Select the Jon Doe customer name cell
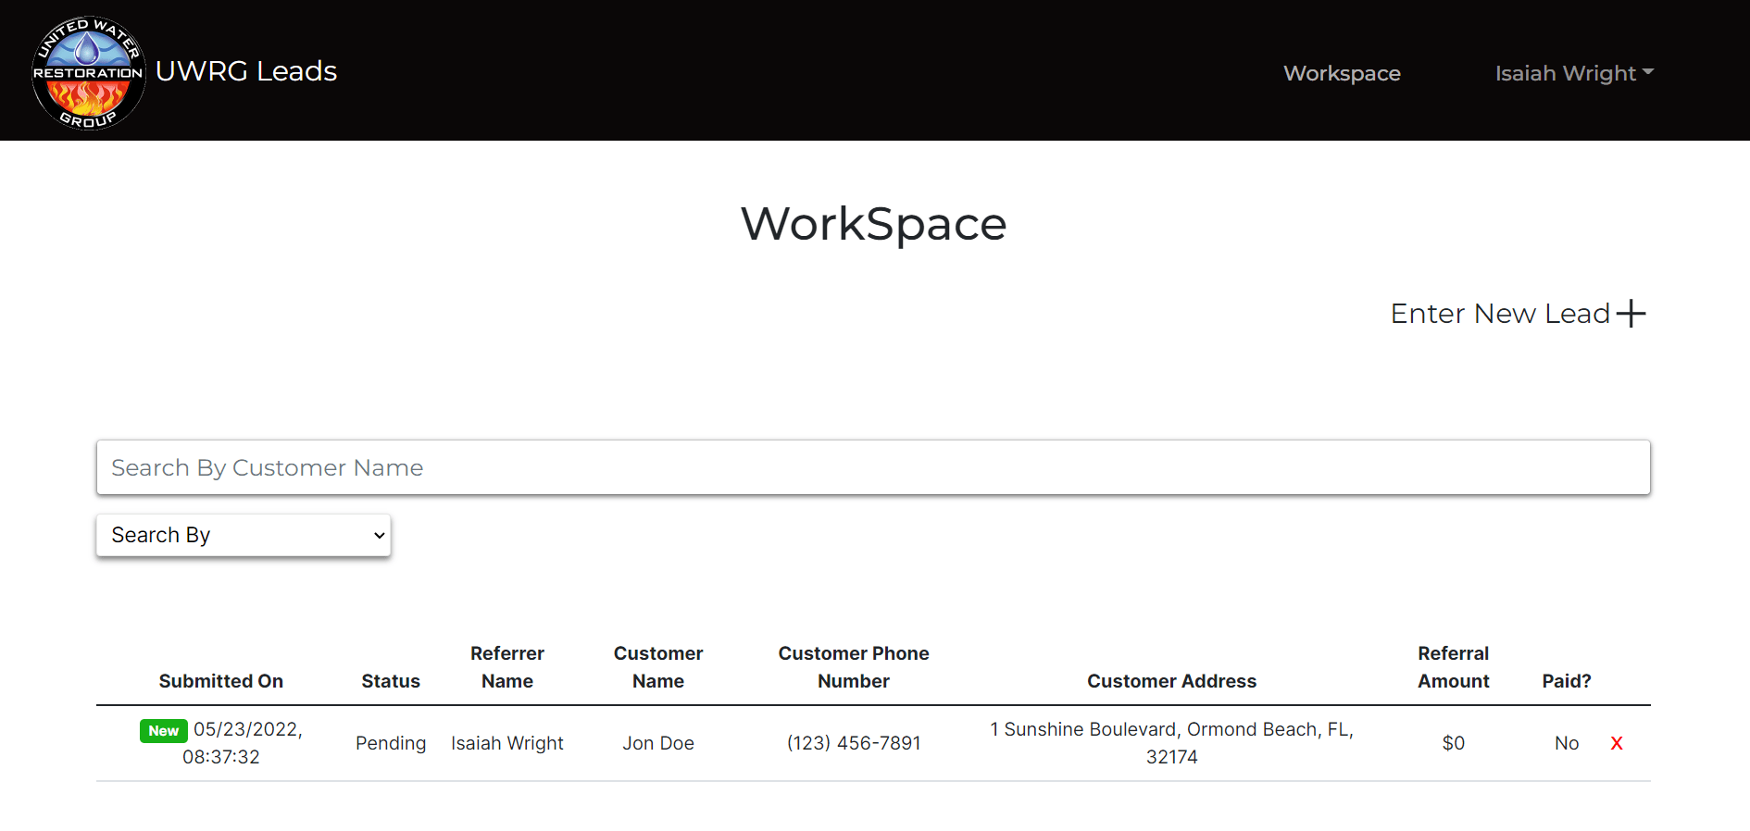1750x831 pixels. tap(657, 743)
